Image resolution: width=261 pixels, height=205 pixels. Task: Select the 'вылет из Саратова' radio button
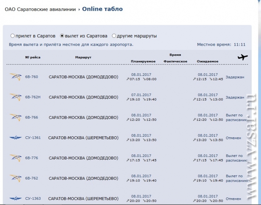[x=62, y=36]
